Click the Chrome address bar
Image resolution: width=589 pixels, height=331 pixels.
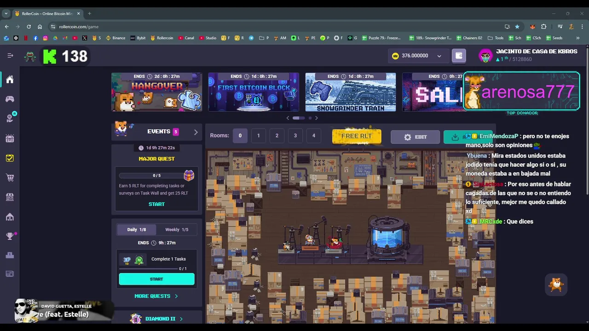276,27
